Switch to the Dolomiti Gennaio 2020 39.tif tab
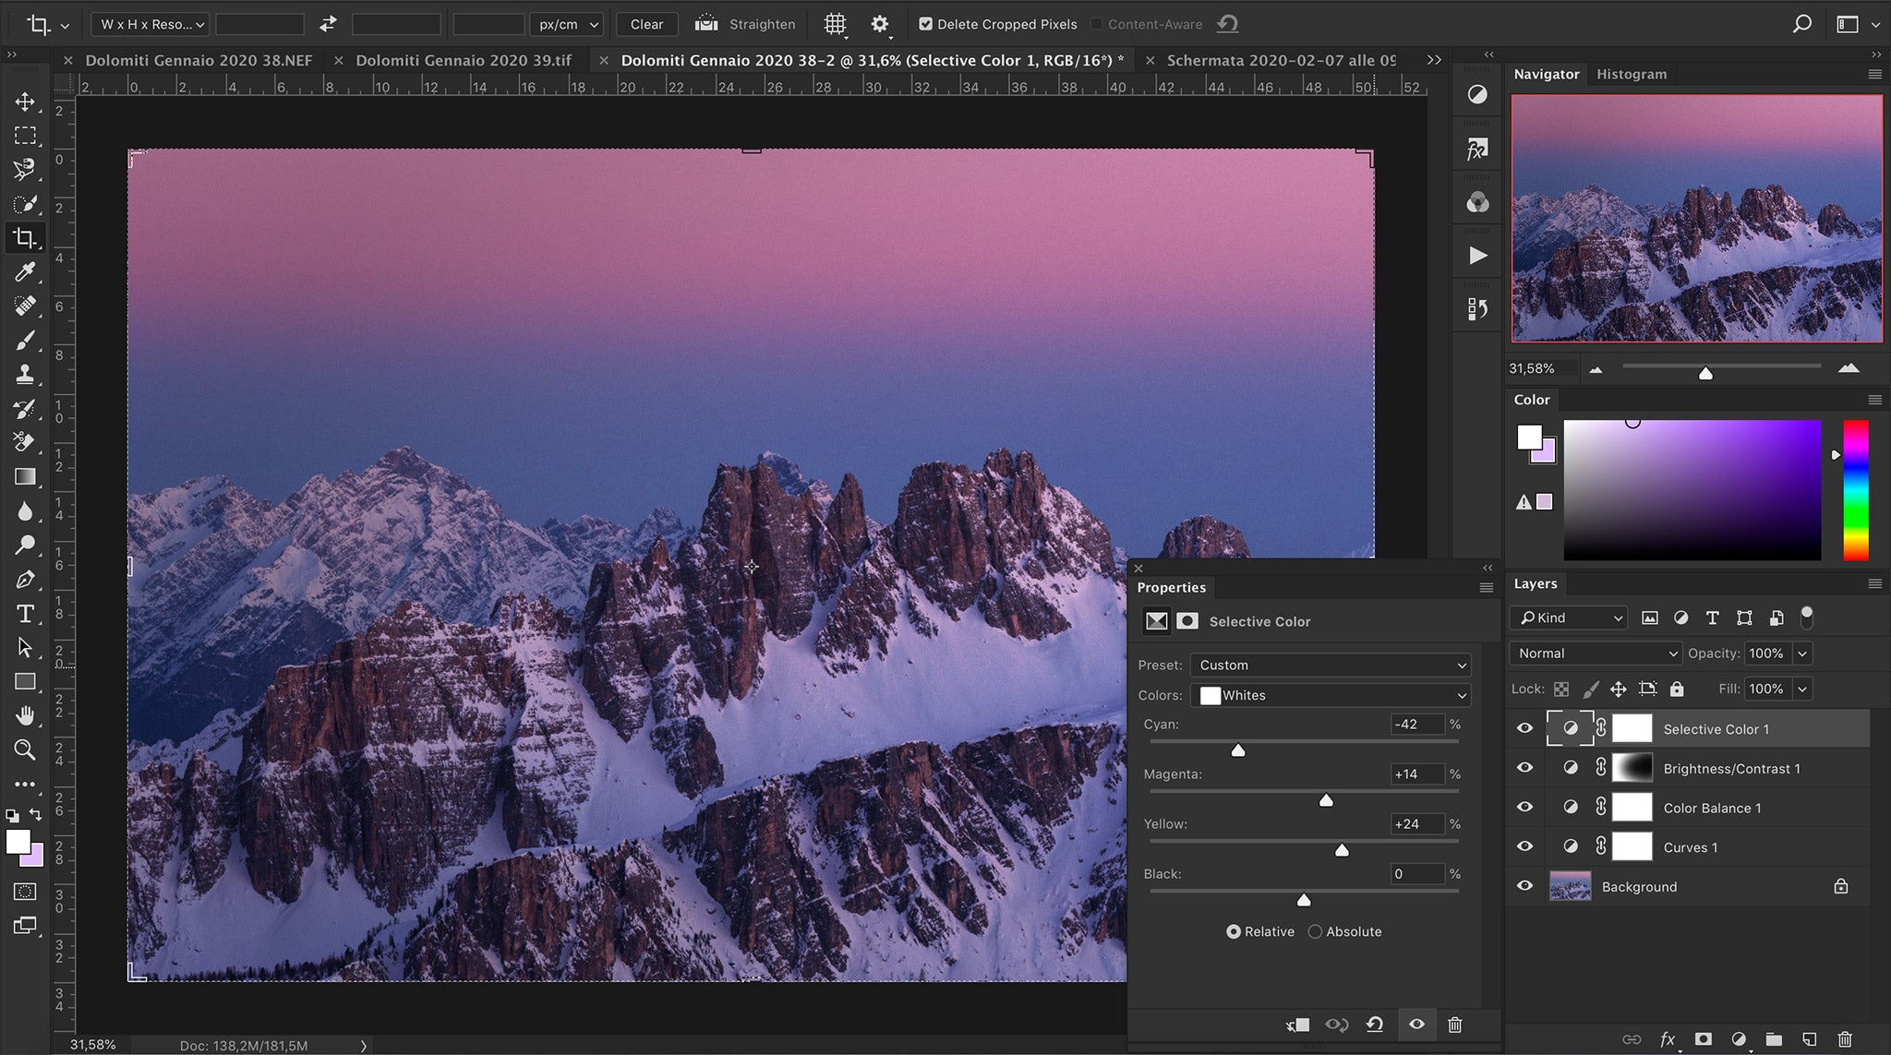Viewport: 1891px width, 1055px height. tap(464, 59)
